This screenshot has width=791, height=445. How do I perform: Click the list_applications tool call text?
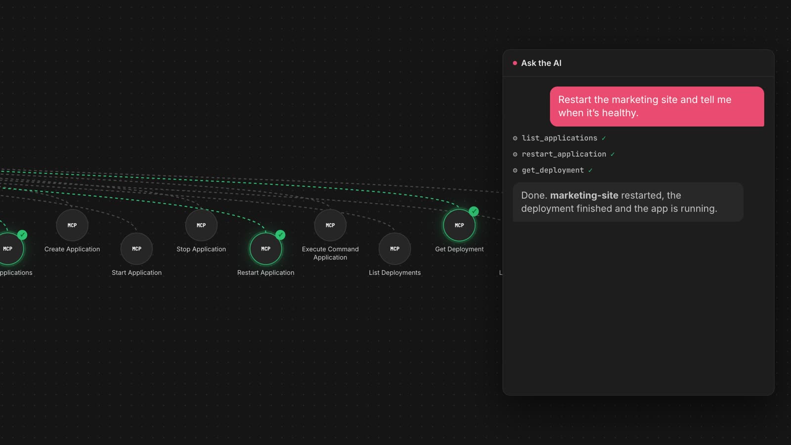click(560, 138)
